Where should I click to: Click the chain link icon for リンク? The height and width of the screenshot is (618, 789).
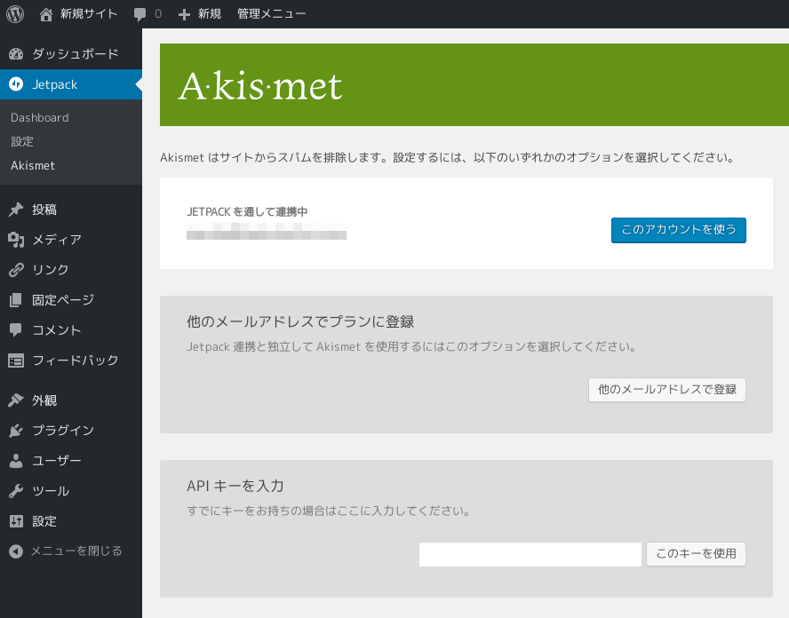tap(16, 270)
